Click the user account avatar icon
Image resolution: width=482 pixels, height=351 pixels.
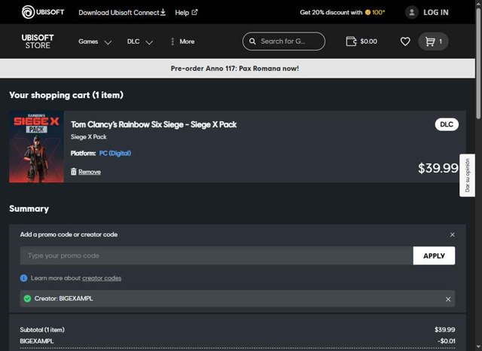411,12
